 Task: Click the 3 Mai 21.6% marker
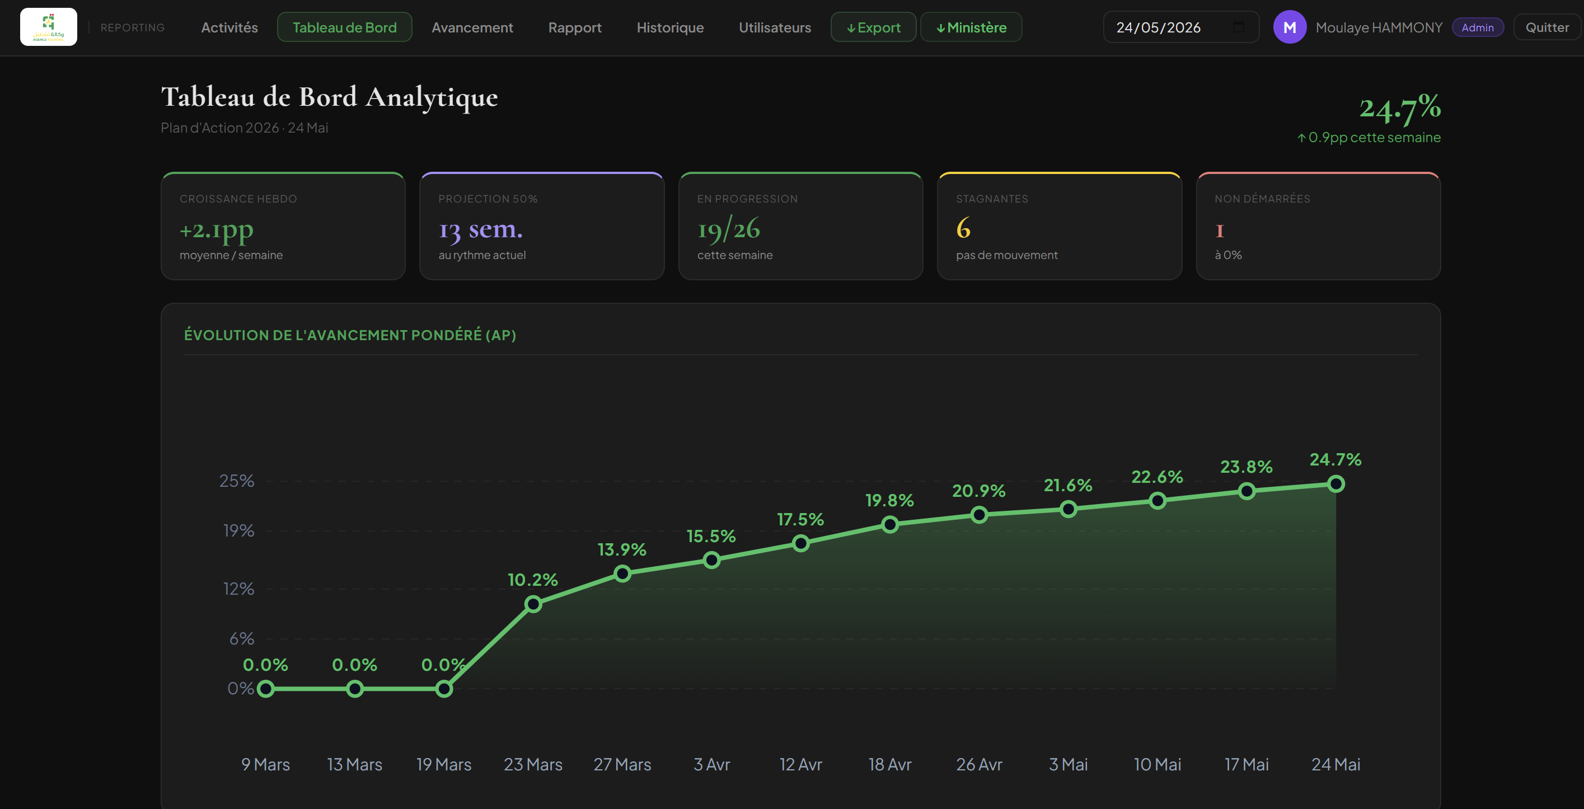[x=1068, y=509]
